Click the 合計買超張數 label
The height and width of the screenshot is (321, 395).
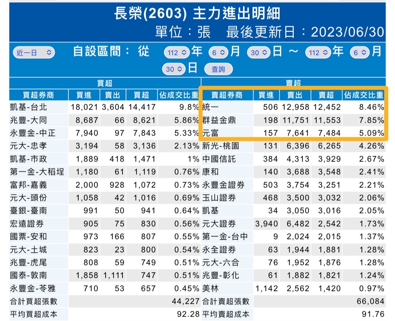point(34,301)
